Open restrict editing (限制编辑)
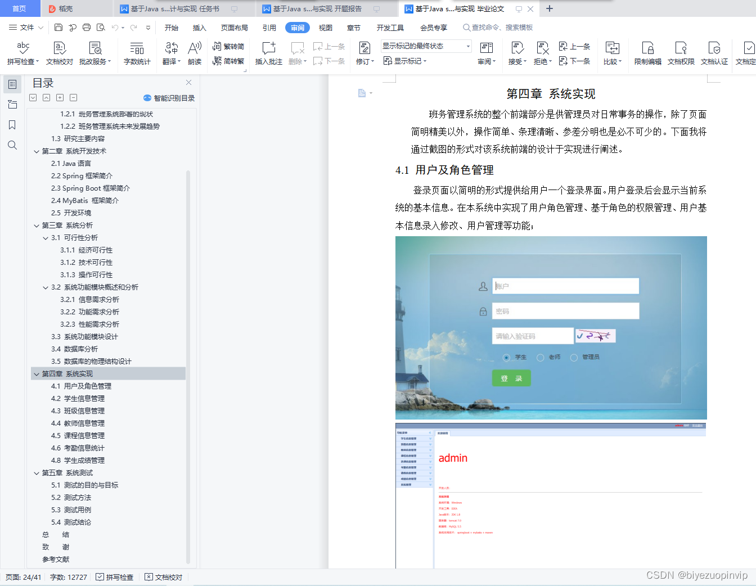 648,53
